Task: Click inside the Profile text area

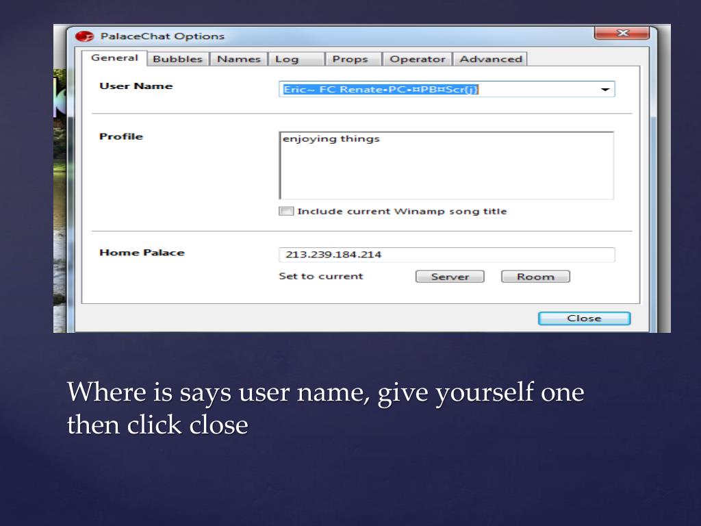Action: point(446,166)
